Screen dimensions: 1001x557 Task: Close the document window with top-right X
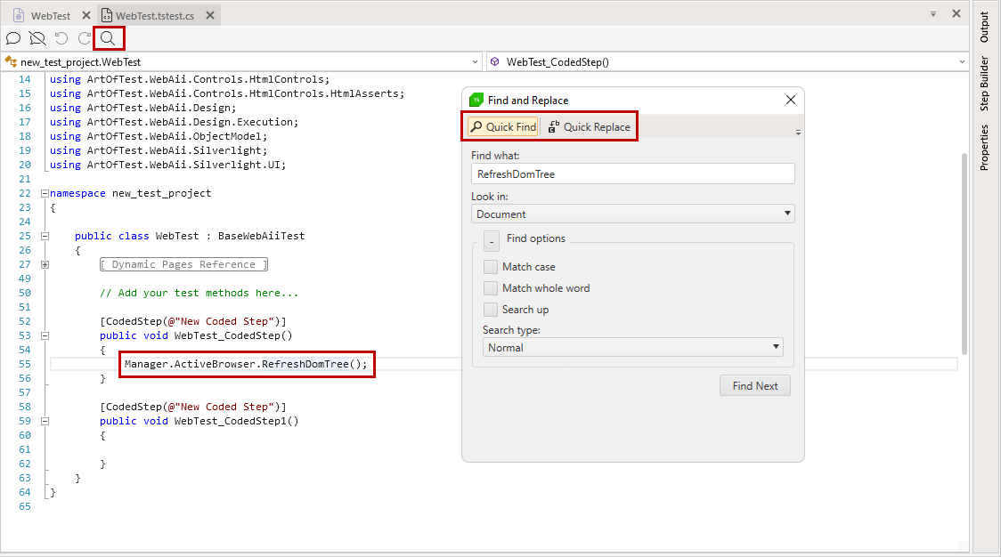tap(956, 13)
